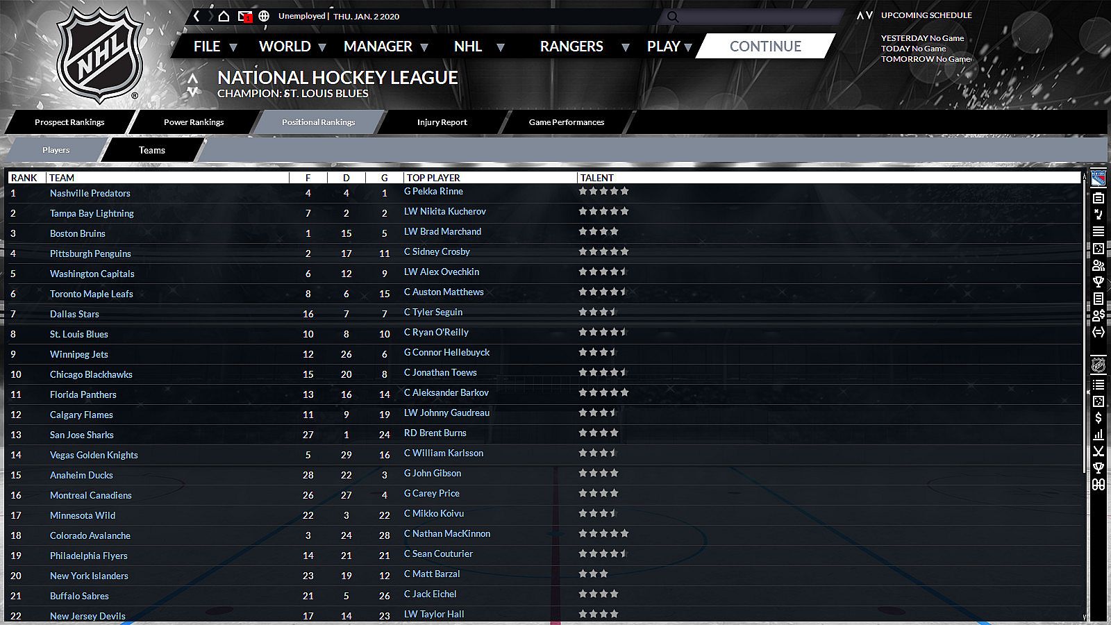
Task: Open the dice icon in the NHL group
Action: tap(1099, 401)
